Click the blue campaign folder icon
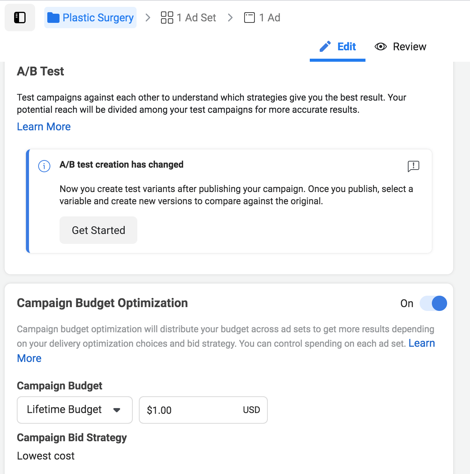Image resolution: width=470 pixels, height=474 pixels. (55, 17)
